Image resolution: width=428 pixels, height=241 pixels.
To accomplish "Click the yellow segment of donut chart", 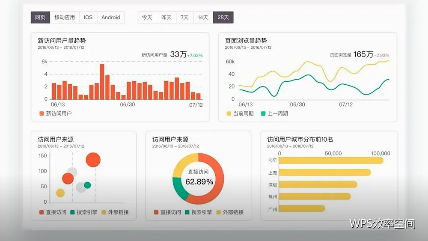I will 184,164.
